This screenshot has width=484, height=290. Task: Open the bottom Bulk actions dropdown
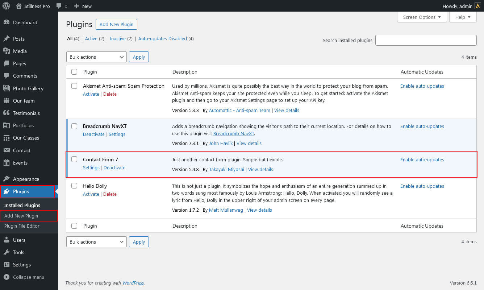(96, 242)
